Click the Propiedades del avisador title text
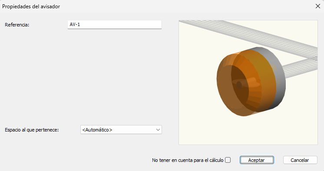Image resolution: width=324 pixels, height=171 pixels. [31, 7]
